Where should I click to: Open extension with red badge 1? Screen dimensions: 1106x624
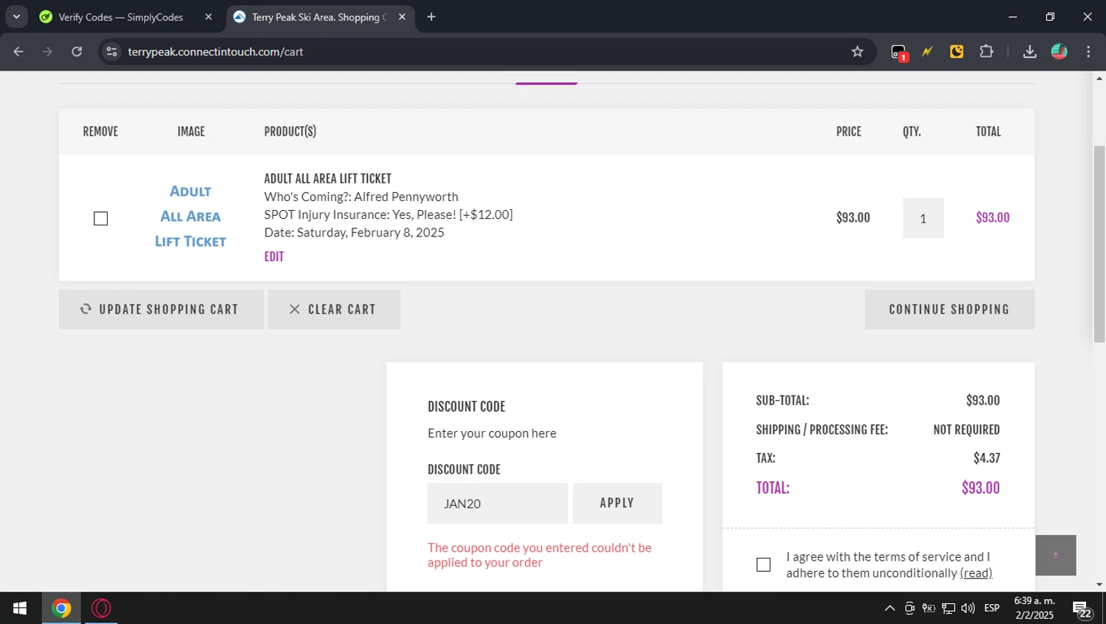tap(899, 52)
